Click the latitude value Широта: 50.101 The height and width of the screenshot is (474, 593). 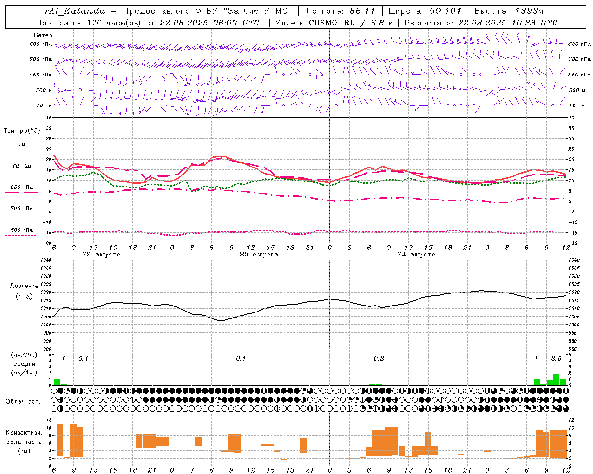coord(425,11)
